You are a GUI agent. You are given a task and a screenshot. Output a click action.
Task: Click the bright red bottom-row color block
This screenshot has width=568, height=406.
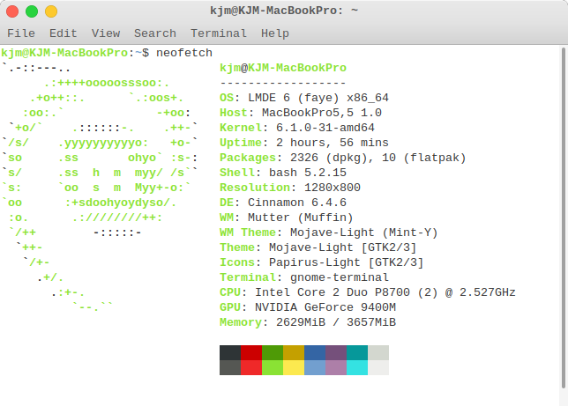point(251,367)
